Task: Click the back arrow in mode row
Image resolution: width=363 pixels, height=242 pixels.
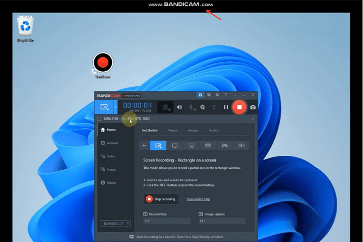Action: click(145, 145)
